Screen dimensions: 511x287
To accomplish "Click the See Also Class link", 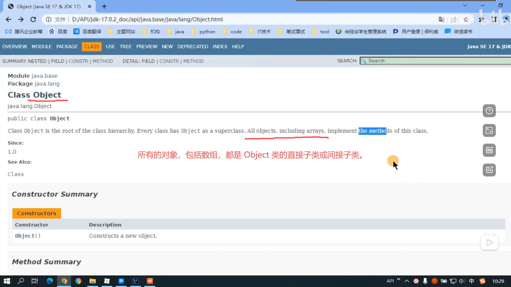I will pyautogui.click(x=16, y=174).
